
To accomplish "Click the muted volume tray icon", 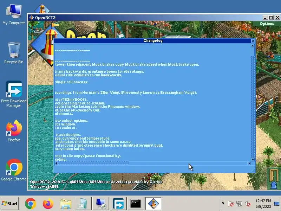I will point(248,204).
